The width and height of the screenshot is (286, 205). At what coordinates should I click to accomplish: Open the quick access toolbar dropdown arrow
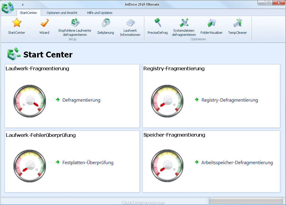pos(23,4)
